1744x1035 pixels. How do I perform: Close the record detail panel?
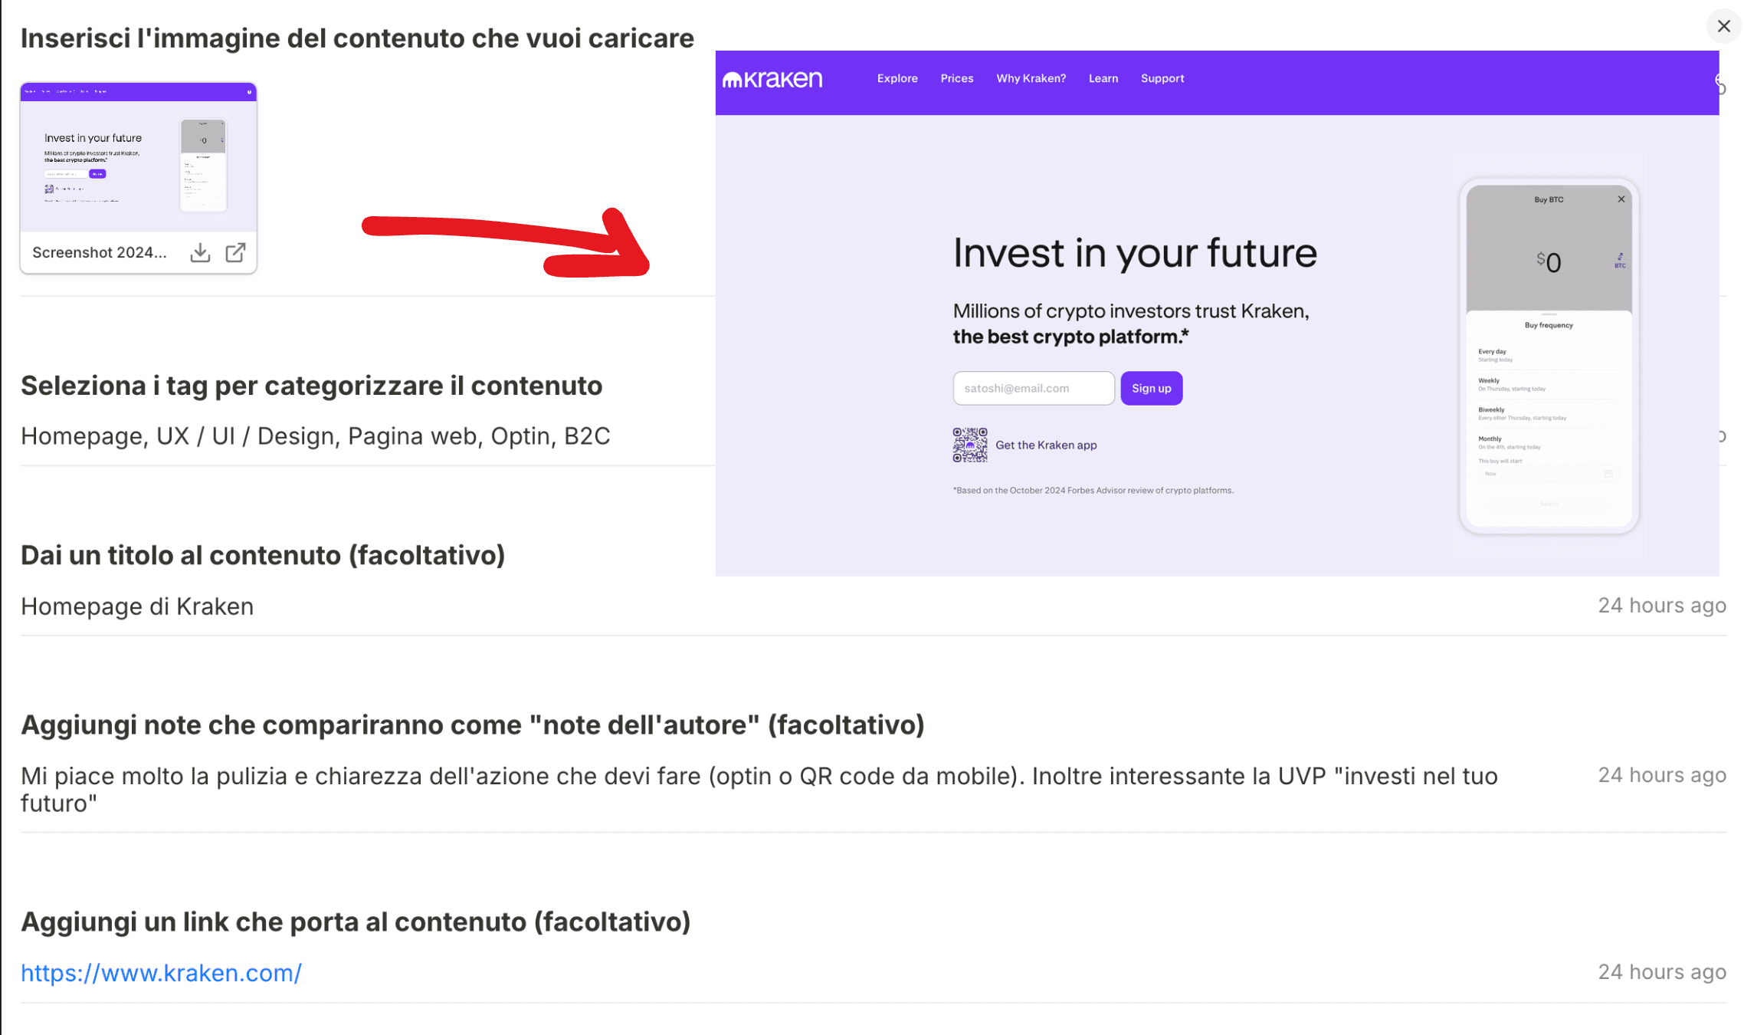pyautogui.click(x=1723, y=26)
